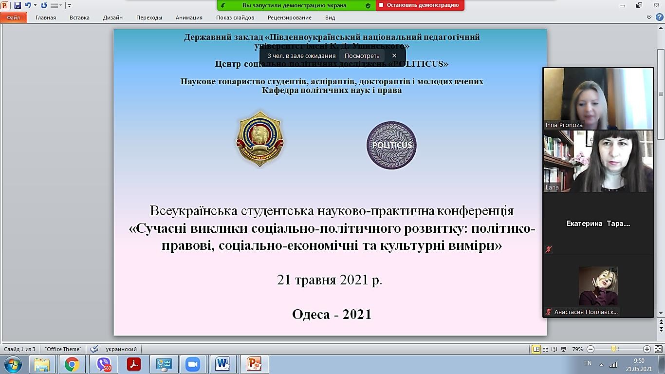This screenshot has width=665, height=374.
Task: Click the Слайд 1 из 3 status indicator
Action: point(20,349)
